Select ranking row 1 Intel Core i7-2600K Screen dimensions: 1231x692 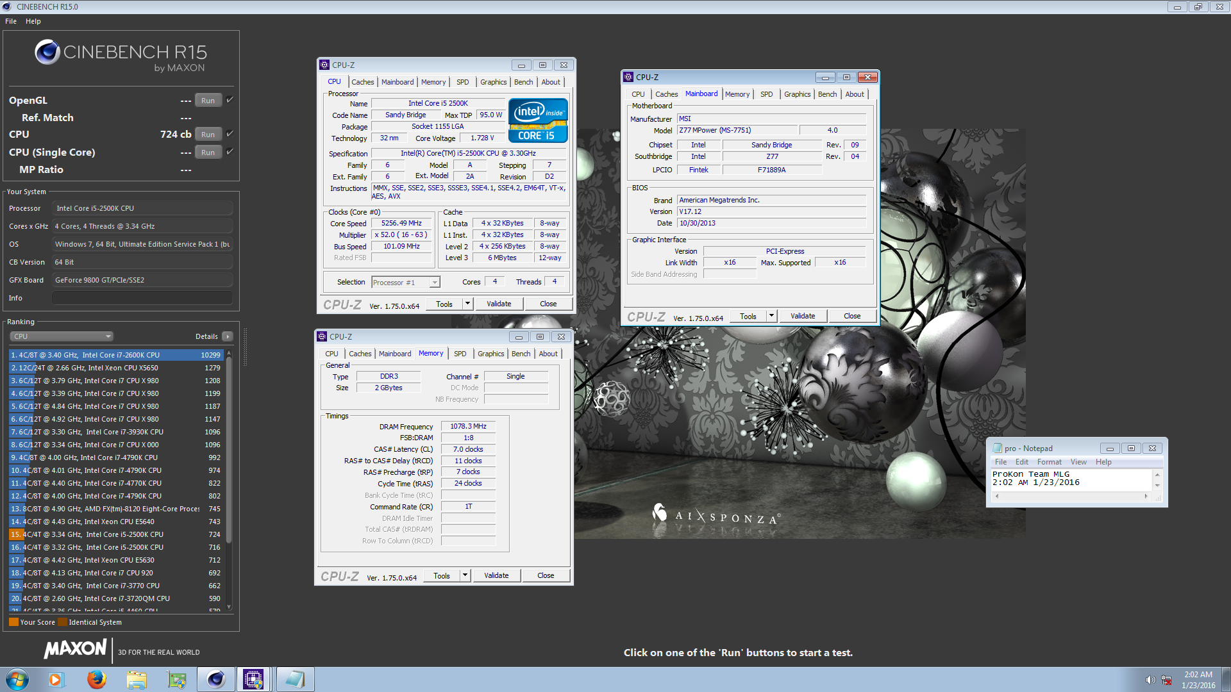pos(116,355)
